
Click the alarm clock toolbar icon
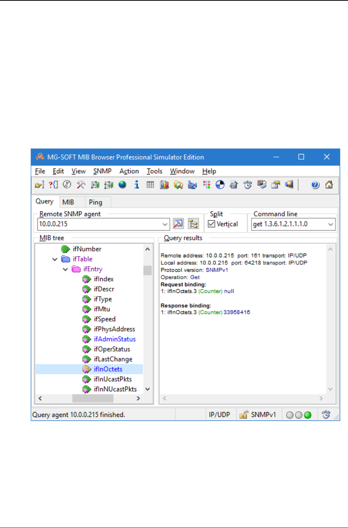click(x=248, y=184)
